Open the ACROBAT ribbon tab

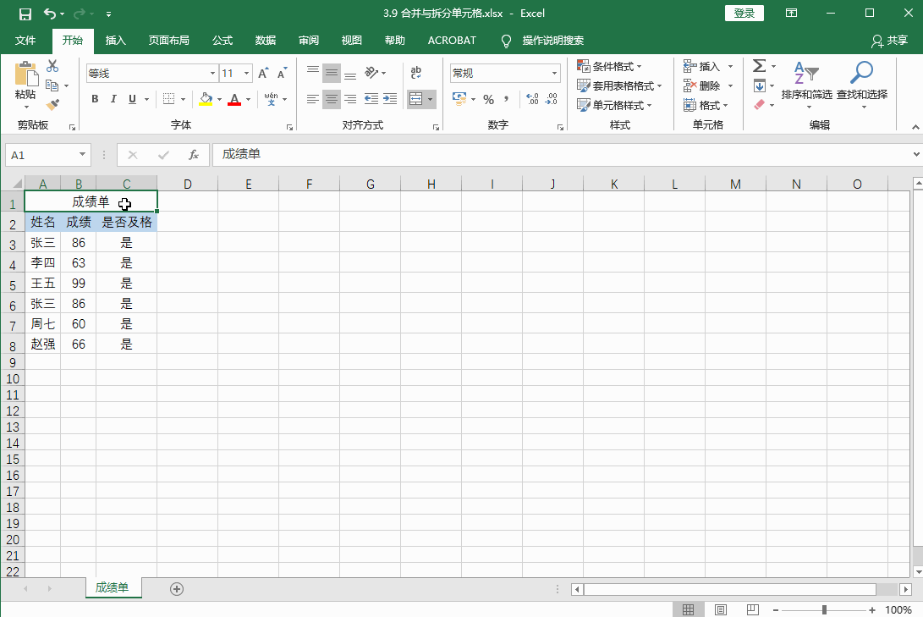pos(451,40)
